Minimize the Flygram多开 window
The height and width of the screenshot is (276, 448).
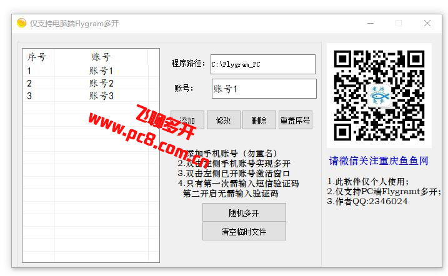[x=371, y=23]
